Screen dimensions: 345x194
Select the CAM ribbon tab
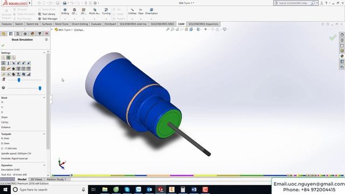pos(181,24)
